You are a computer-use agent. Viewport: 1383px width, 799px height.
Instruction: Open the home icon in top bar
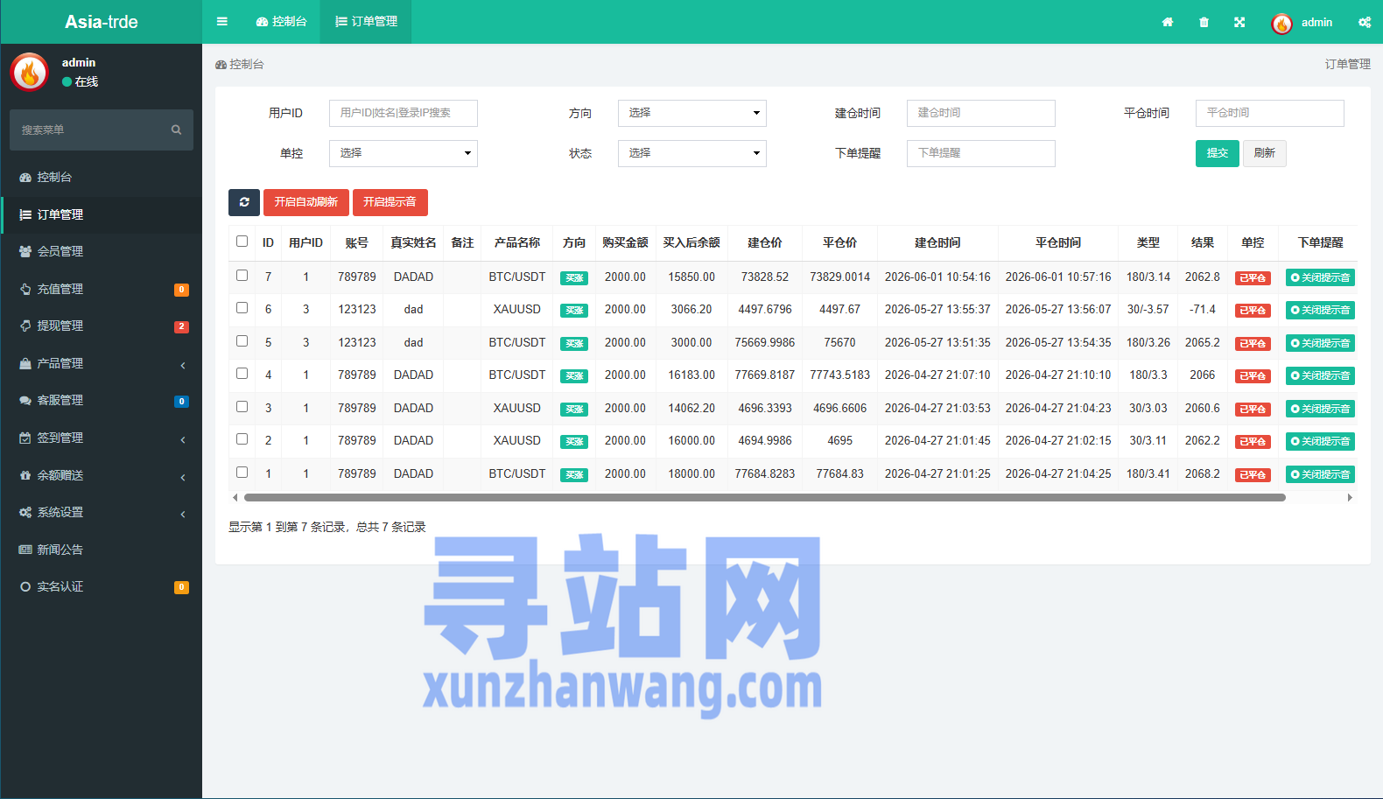(x=1168, y=22)
